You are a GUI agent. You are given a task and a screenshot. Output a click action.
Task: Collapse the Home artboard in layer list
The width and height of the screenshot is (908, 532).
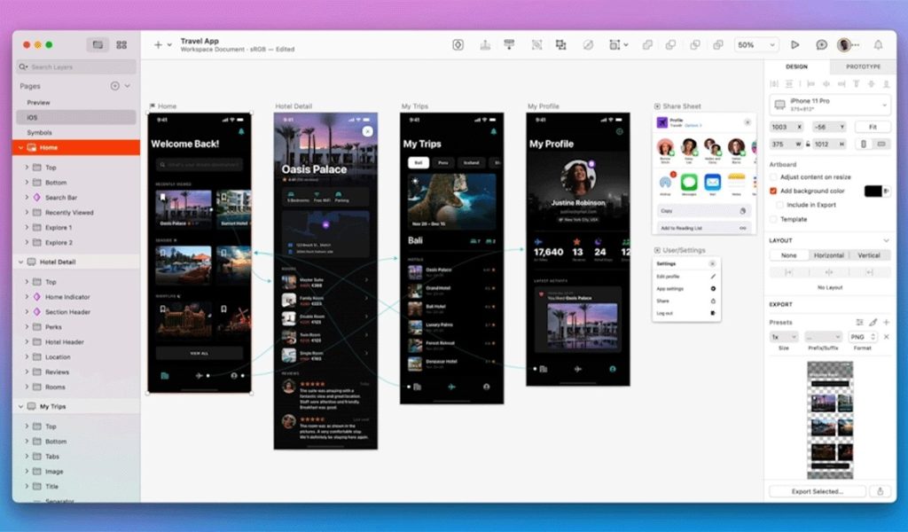click(21, 147)
